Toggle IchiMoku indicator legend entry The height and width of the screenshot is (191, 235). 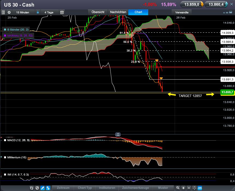coord(18,36)
